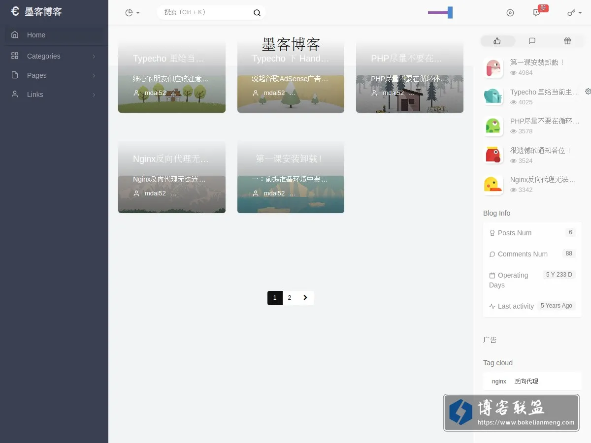Open the chat icon with 新 badge
The width and height of the screenshot is (591, 443).
[537, 13]
